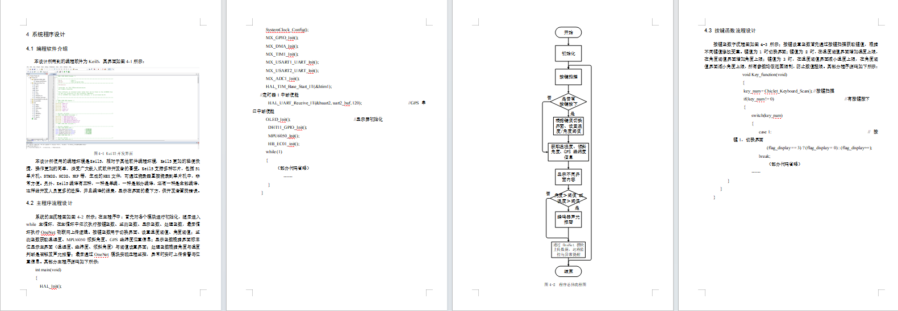
Task: Click the code line 'switch(key_num)'
Action: 767,116
